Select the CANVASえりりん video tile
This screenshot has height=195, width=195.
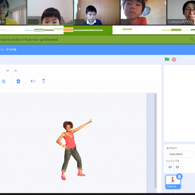tap(181, 12)
